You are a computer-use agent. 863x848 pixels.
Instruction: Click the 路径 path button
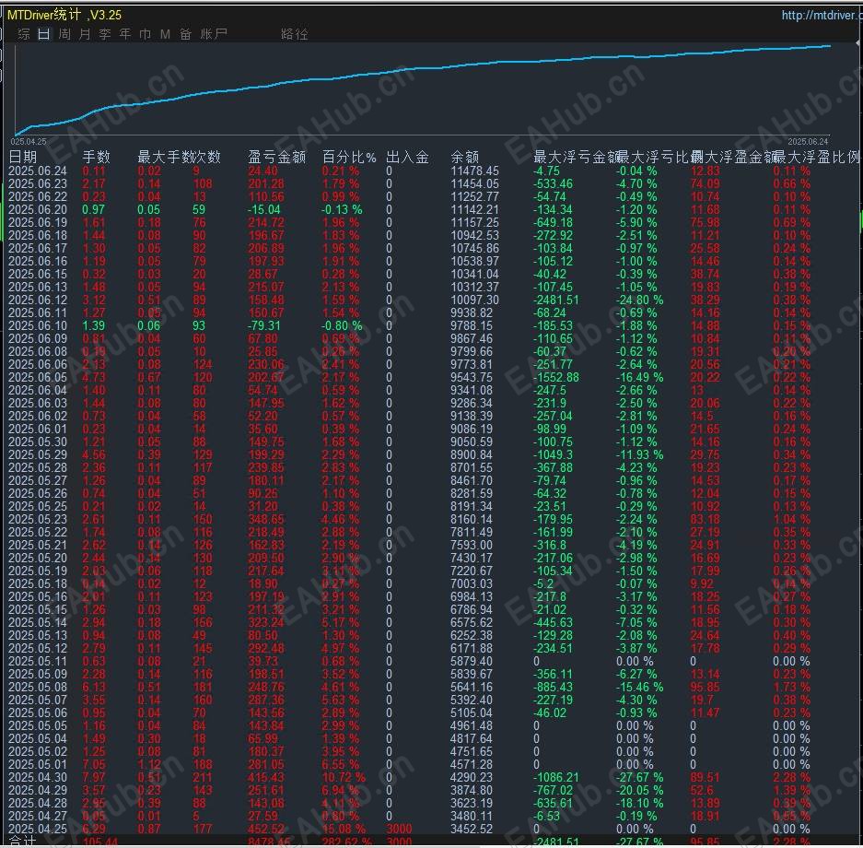(x=295, y=34)
